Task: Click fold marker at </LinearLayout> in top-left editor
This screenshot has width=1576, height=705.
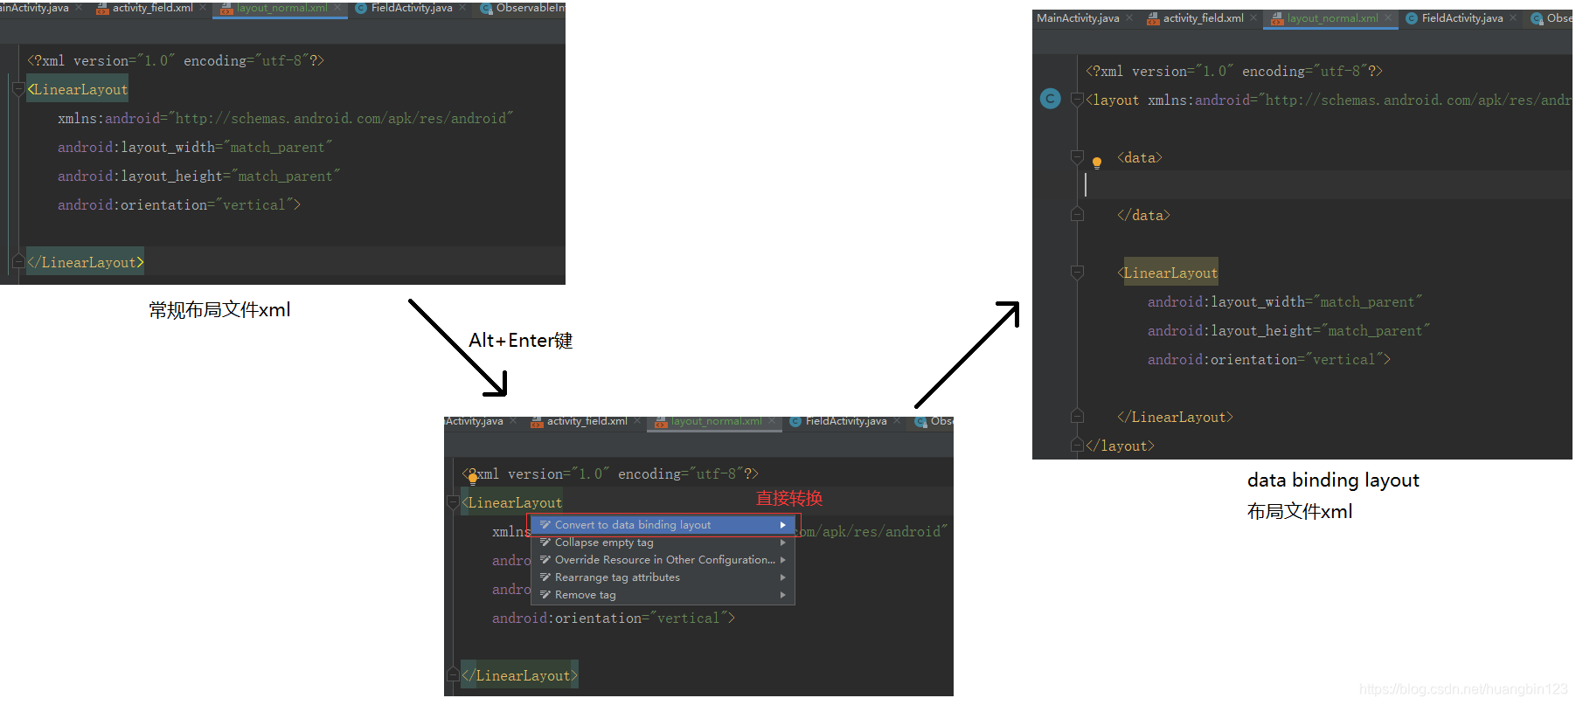Action: [x=18, y=261]
